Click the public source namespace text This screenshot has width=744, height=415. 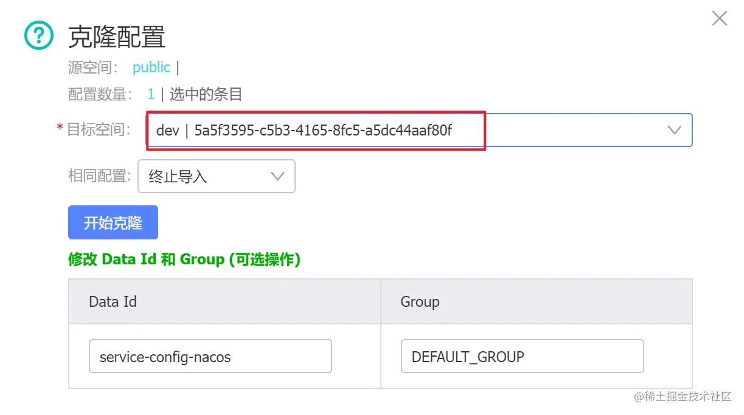pos(151,67)
